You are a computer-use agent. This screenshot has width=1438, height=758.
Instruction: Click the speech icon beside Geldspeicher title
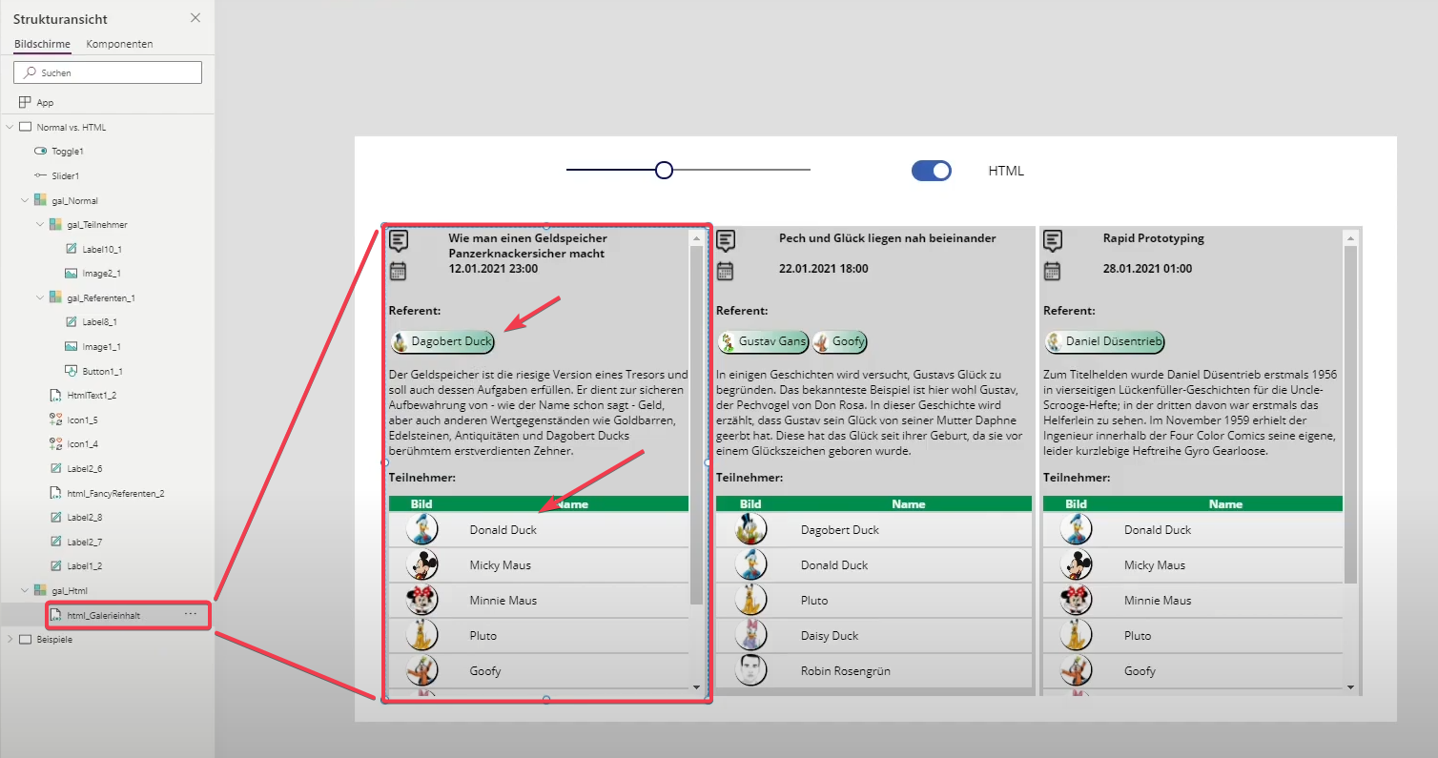coord(399,240)
